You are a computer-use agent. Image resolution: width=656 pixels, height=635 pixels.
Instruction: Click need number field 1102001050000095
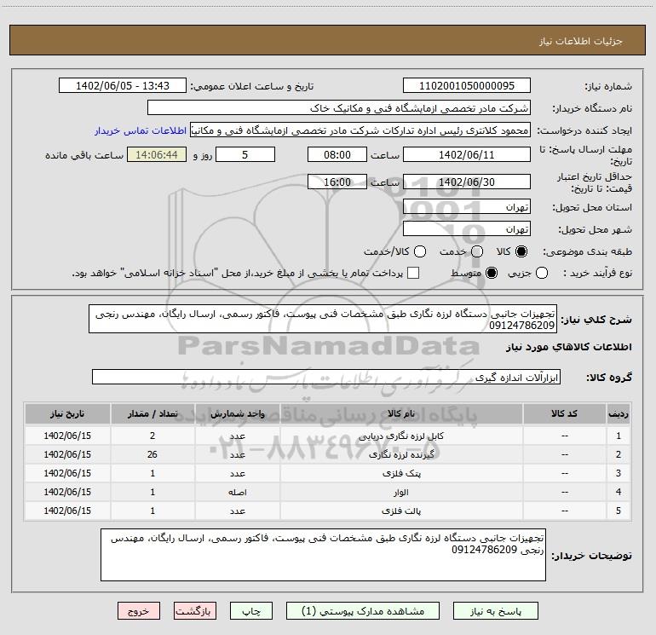pos(467,85)
